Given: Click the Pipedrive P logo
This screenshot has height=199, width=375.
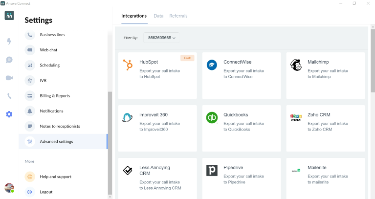Looking at the screenshot, I should (212, 171).
